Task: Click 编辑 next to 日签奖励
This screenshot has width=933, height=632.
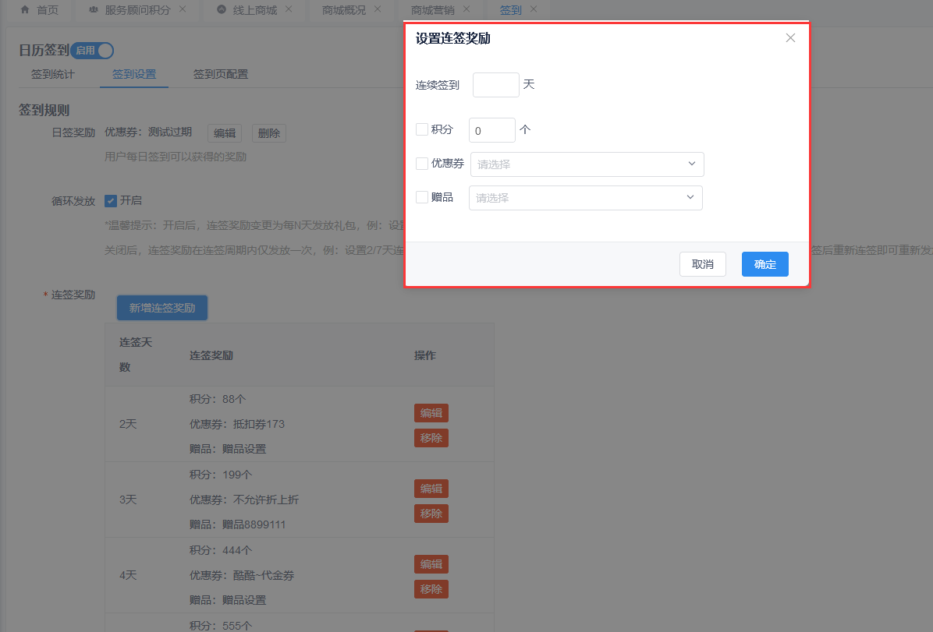Action: click(x=225, y=133)
